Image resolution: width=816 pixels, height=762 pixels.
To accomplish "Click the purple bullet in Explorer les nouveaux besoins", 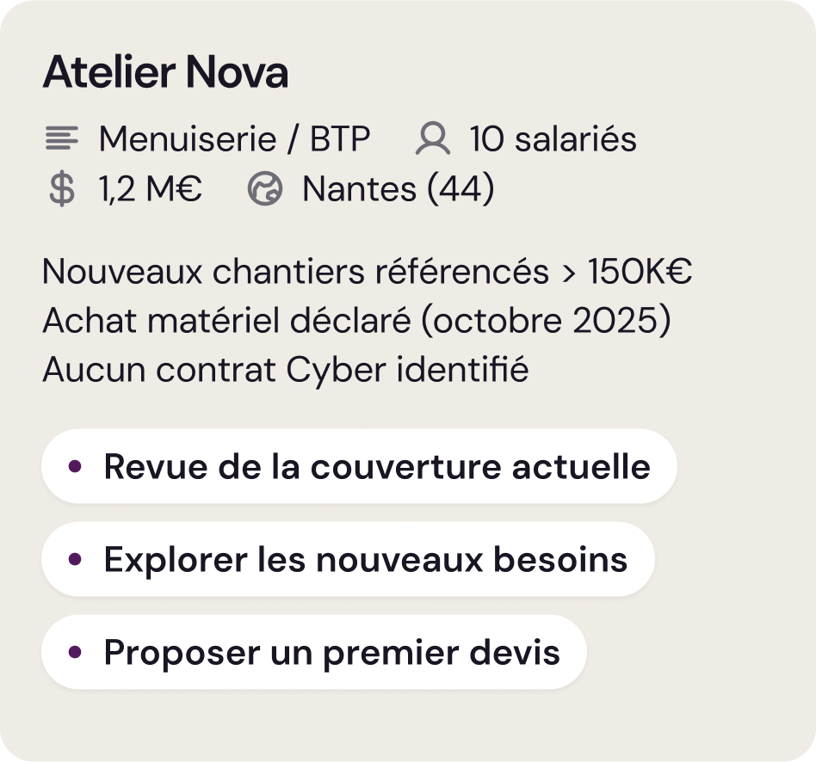I will [x=75, y=559].
